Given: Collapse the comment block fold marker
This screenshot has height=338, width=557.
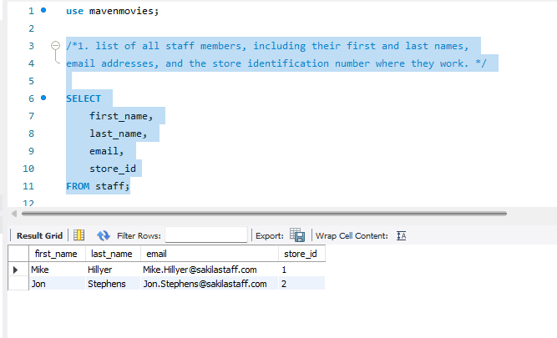Looking at the screenshot, I should (56, 46).
